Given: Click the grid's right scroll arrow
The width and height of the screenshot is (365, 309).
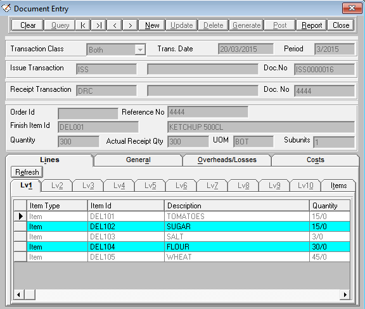Looking at the screenshot, I should [345, 294].
